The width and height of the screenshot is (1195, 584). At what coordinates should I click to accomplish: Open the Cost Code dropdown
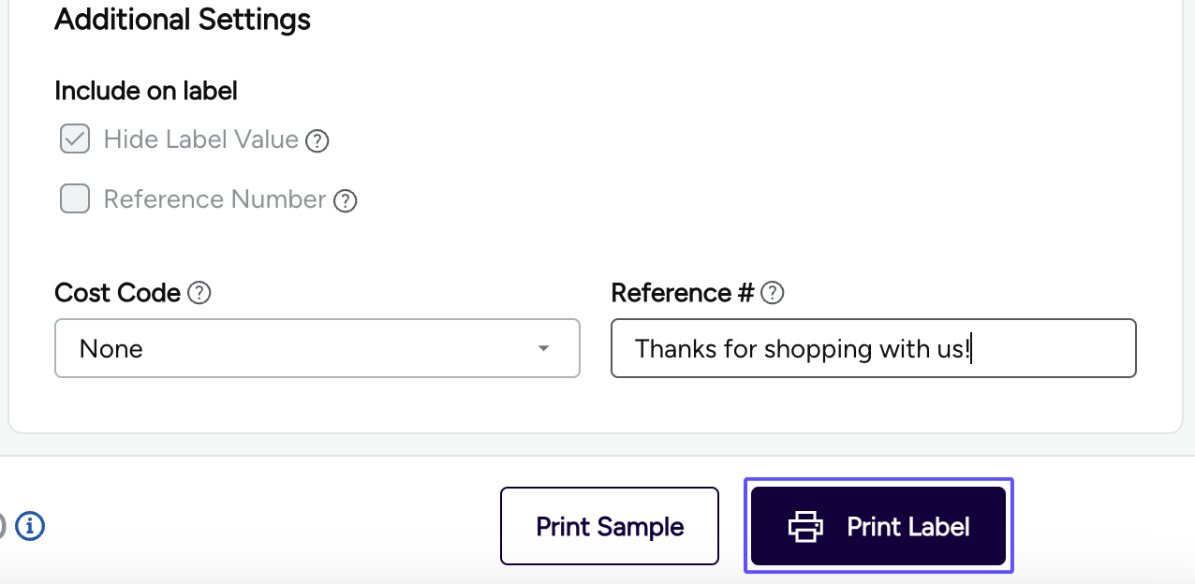(317, 348)
